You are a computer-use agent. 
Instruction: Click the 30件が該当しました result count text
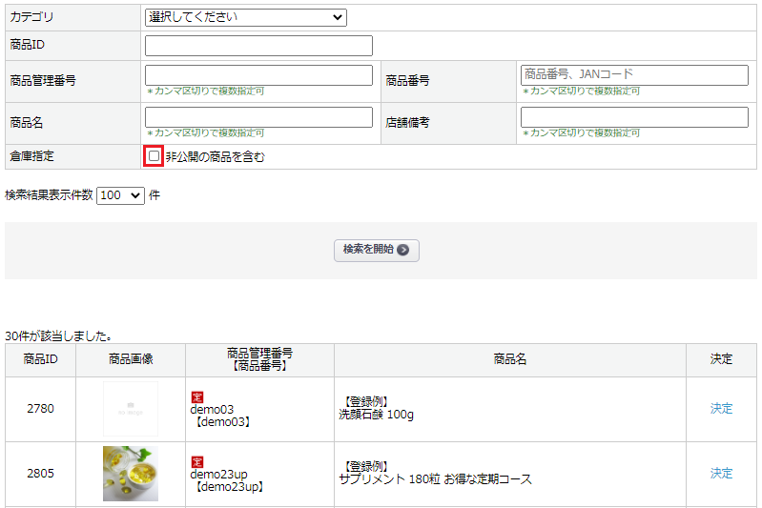pos(59,336)
